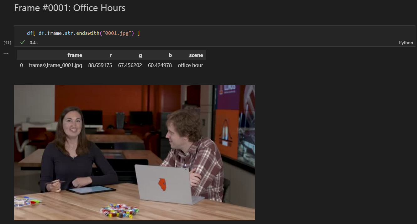Click the 67.456202 value cell
This screenshot has height=224, width=417.
point(130,65)
